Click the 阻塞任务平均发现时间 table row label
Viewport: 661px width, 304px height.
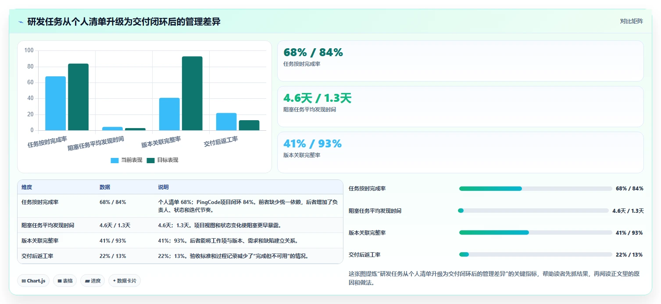[x=48, y=225]
